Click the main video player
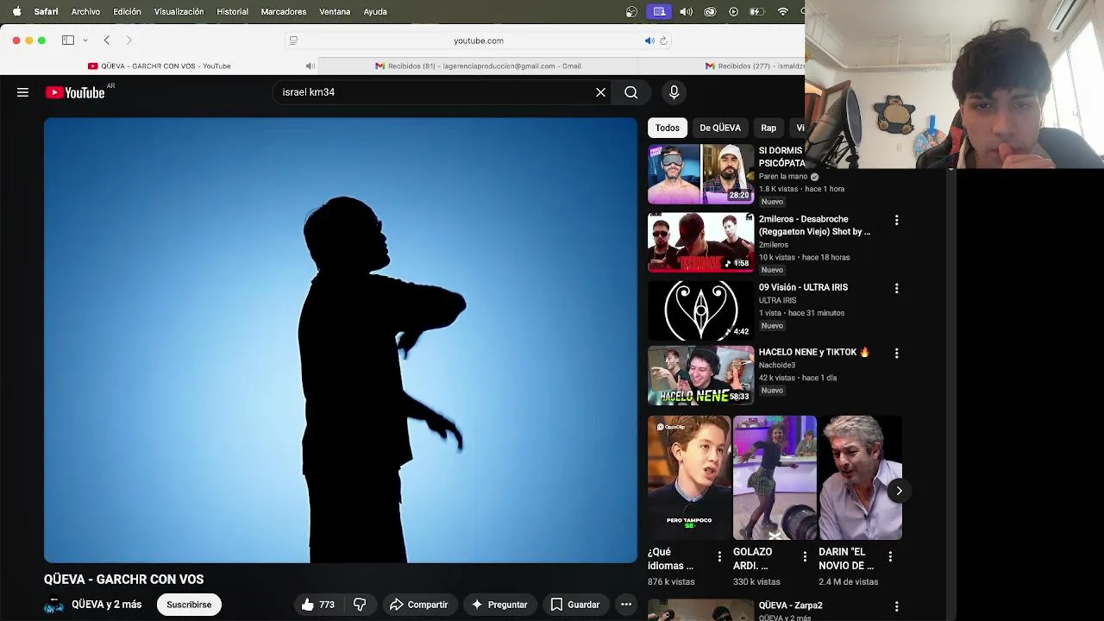 click(x=341, y=340)
